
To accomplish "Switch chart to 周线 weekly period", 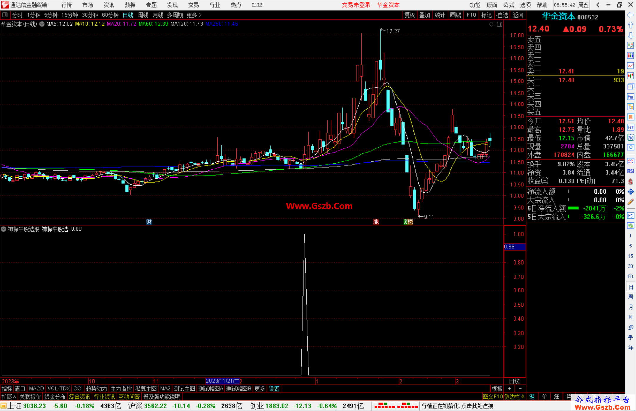I will point(143,15).
